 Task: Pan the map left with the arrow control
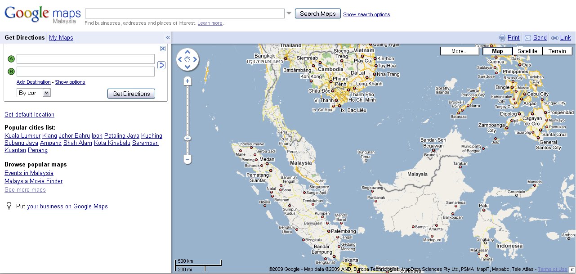tap(180, 59)
